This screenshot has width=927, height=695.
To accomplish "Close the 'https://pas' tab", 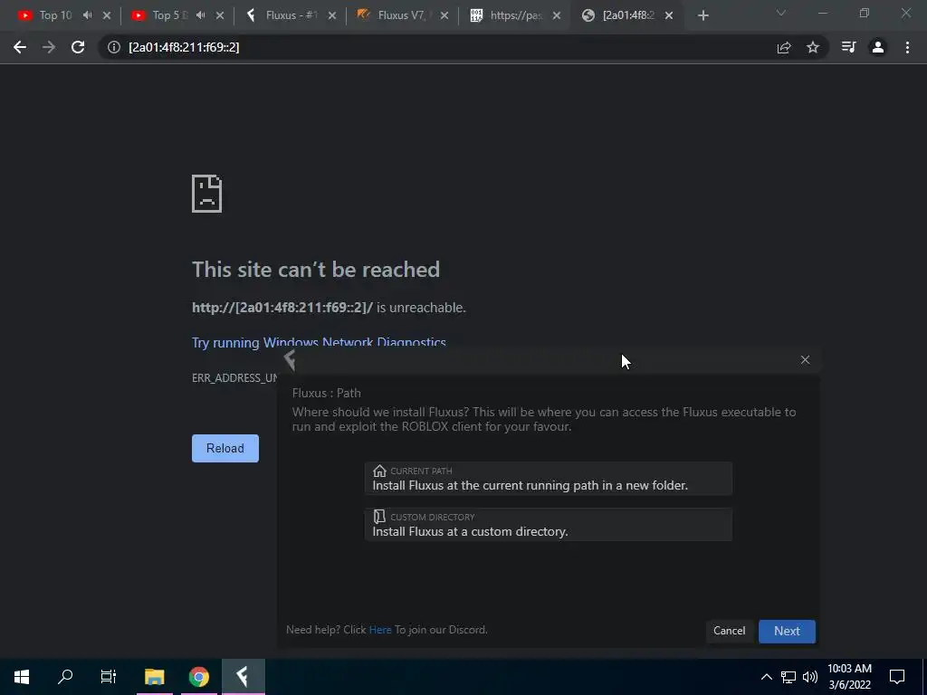I will pyautogui.click(x=557, y=15).
